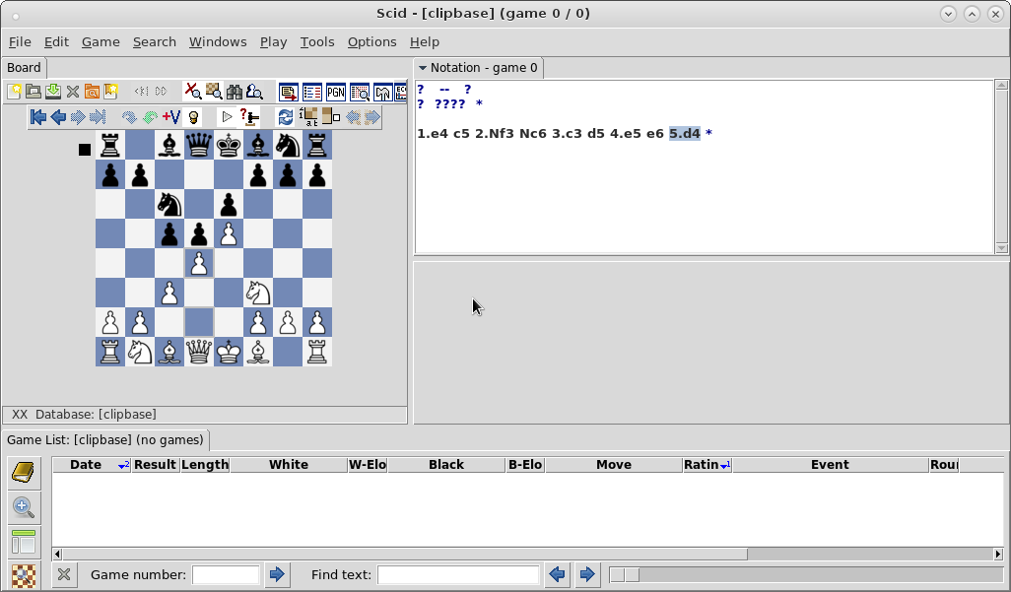Open the Tools menu

pos(317,42)
